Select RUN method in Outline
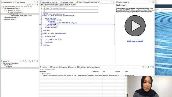172x97 pixels. [x=9, y=68]
